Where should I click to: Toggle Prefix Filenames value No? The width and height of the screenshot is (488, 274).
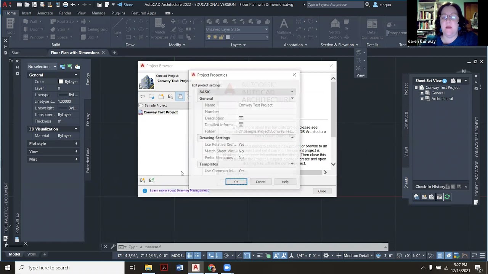click(241, 158)
